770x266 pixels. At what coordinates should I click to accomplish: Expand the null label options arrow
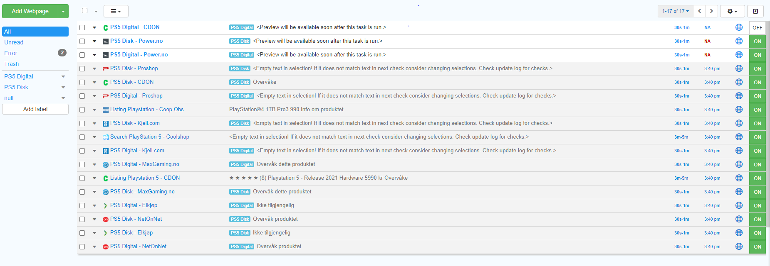point(63,98)
